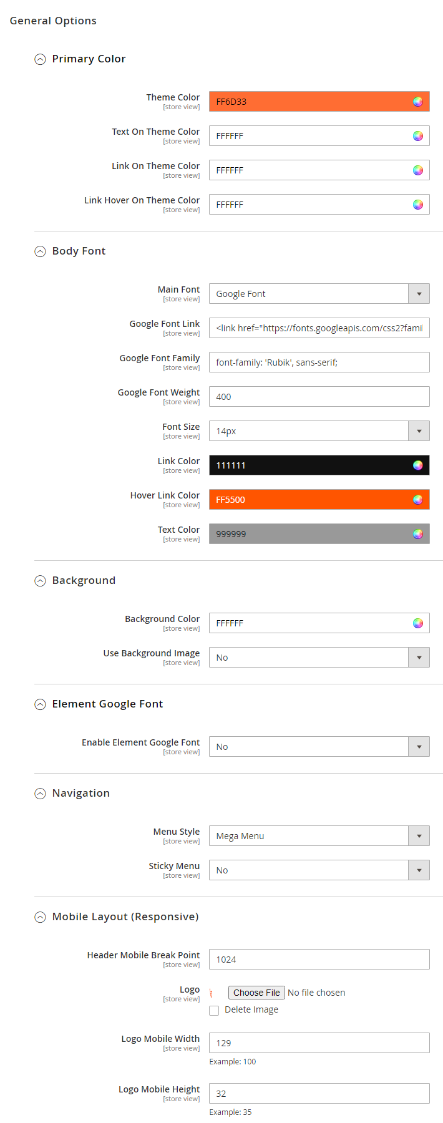Open the Menu Style dropdown

[x=319, y=836]
